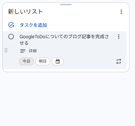135x126 pixels.
Task: Click the タスクを追加 link
Action: [33, 25]
